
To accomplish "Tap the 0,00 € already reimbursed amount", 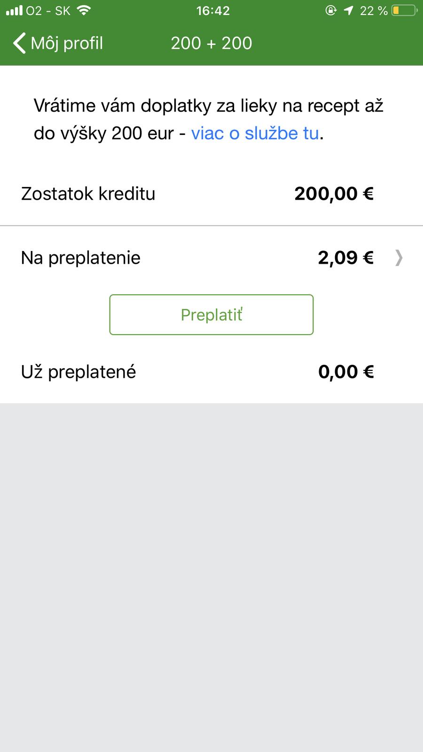I will (x=346, y=372).
